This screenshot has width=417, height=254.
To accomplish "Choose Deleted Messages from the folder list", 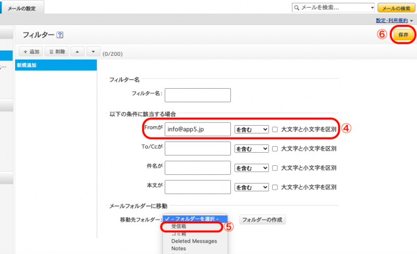I will [195, 241].
